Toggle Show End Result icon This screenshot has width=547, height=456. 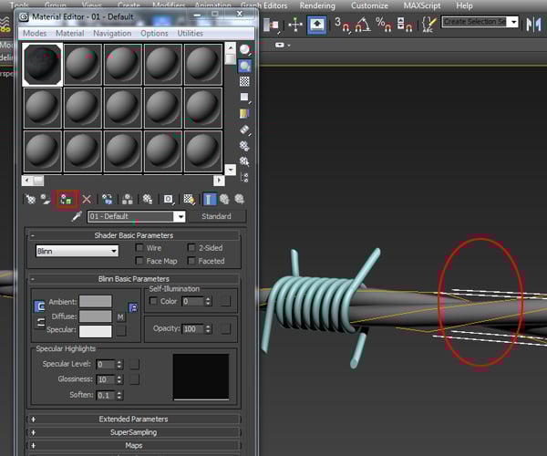209,198
